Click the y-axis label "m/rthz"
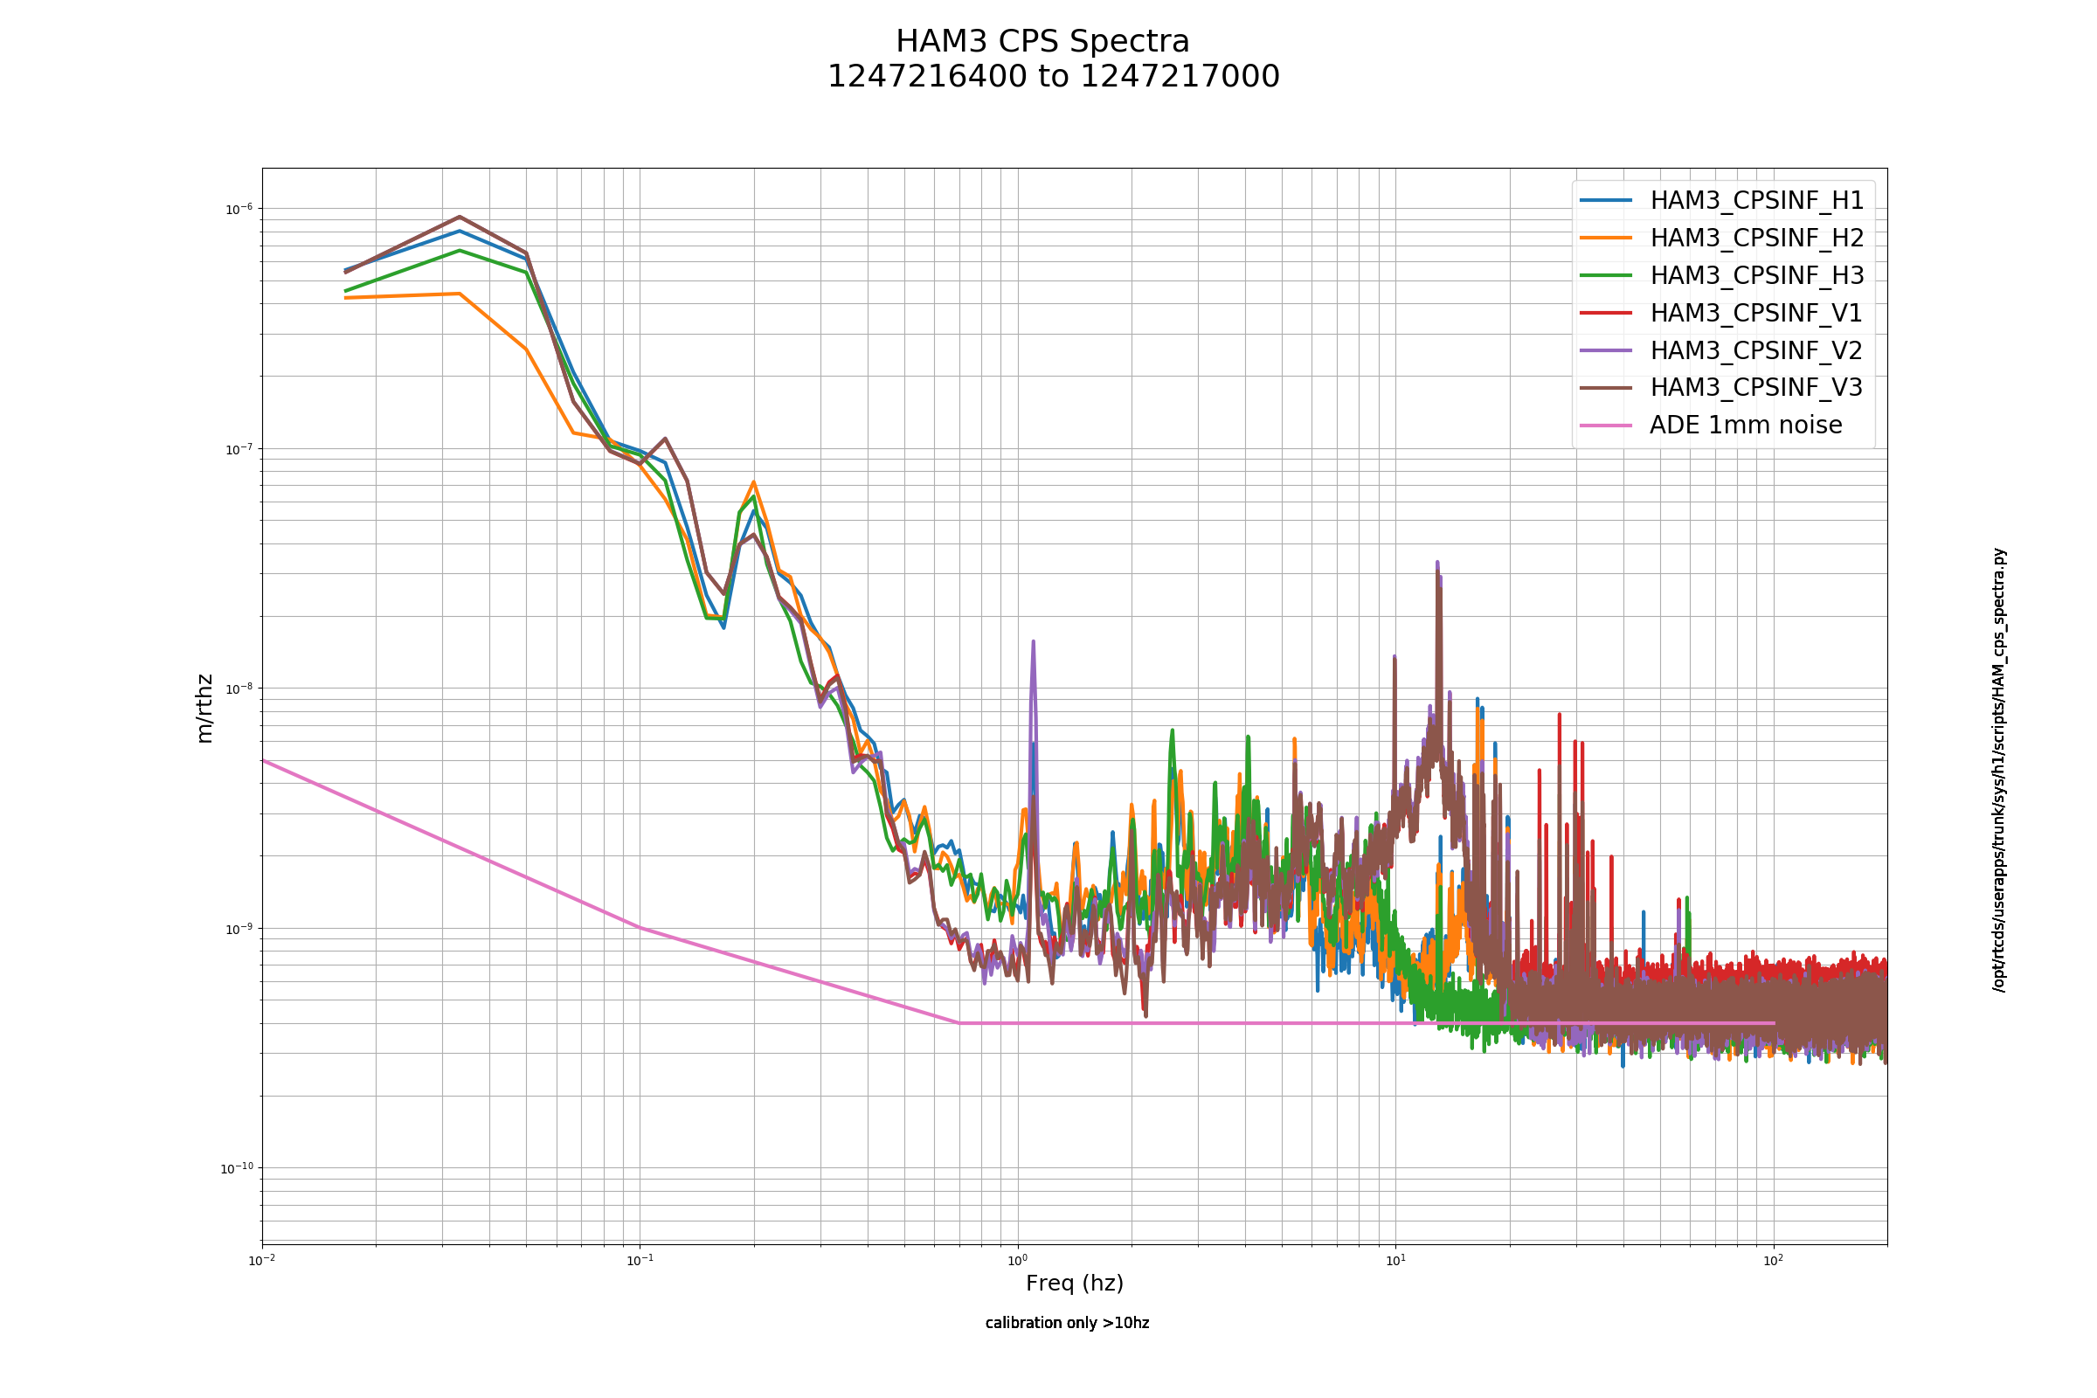The width and height of the screenshot is (2097, 1398). tap(204, 709)
